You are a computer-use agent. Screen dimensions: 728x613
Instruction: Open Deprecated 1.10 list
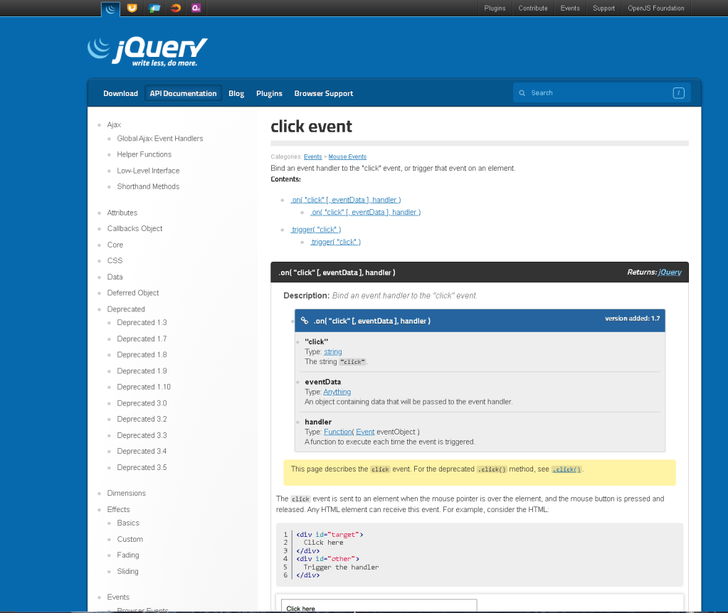(144, 387)
